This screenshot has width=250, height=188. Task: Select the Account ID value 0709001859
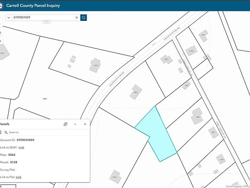[26, 140]
